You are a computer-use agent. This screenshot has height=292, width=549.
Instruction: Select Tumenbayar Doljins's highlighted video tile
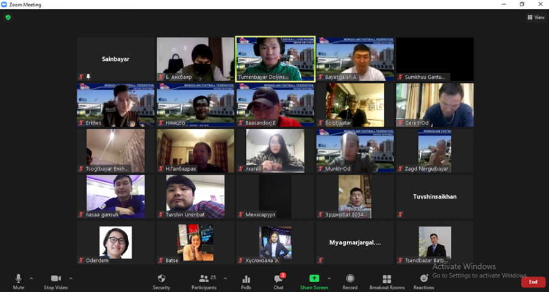point(275,59)
